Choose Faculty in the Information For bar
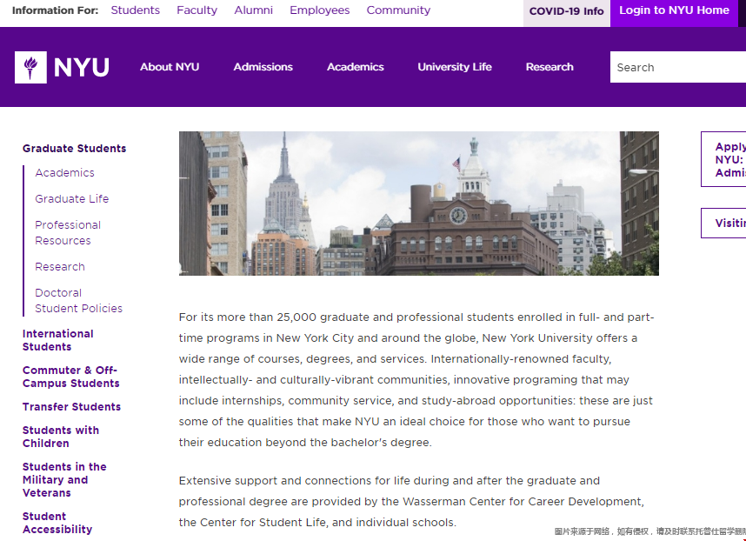Image resolution: width=746 pixels, height=541 pixels. [196, 10]
